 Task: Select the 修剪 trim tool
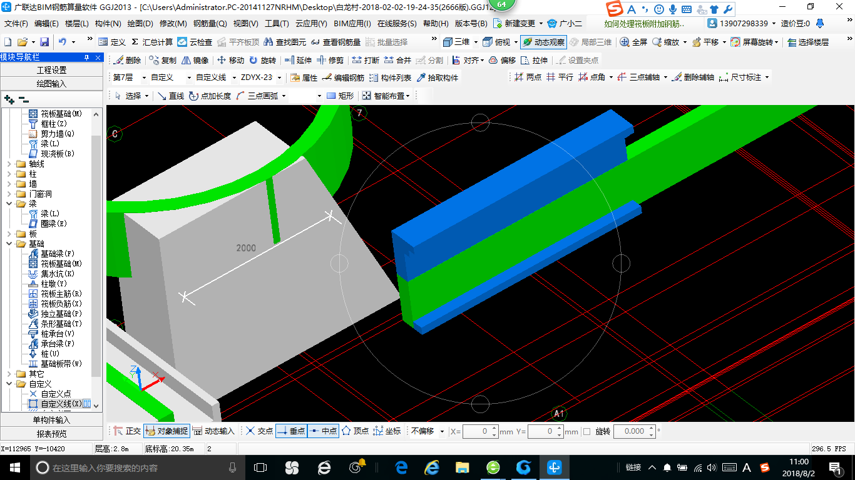330,60
